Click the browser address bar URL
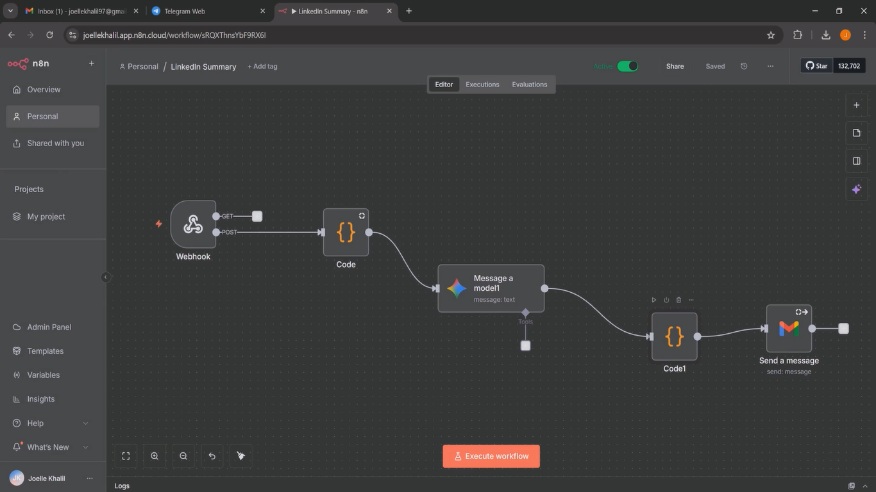The image size is (876, 492). pos(174,35)
